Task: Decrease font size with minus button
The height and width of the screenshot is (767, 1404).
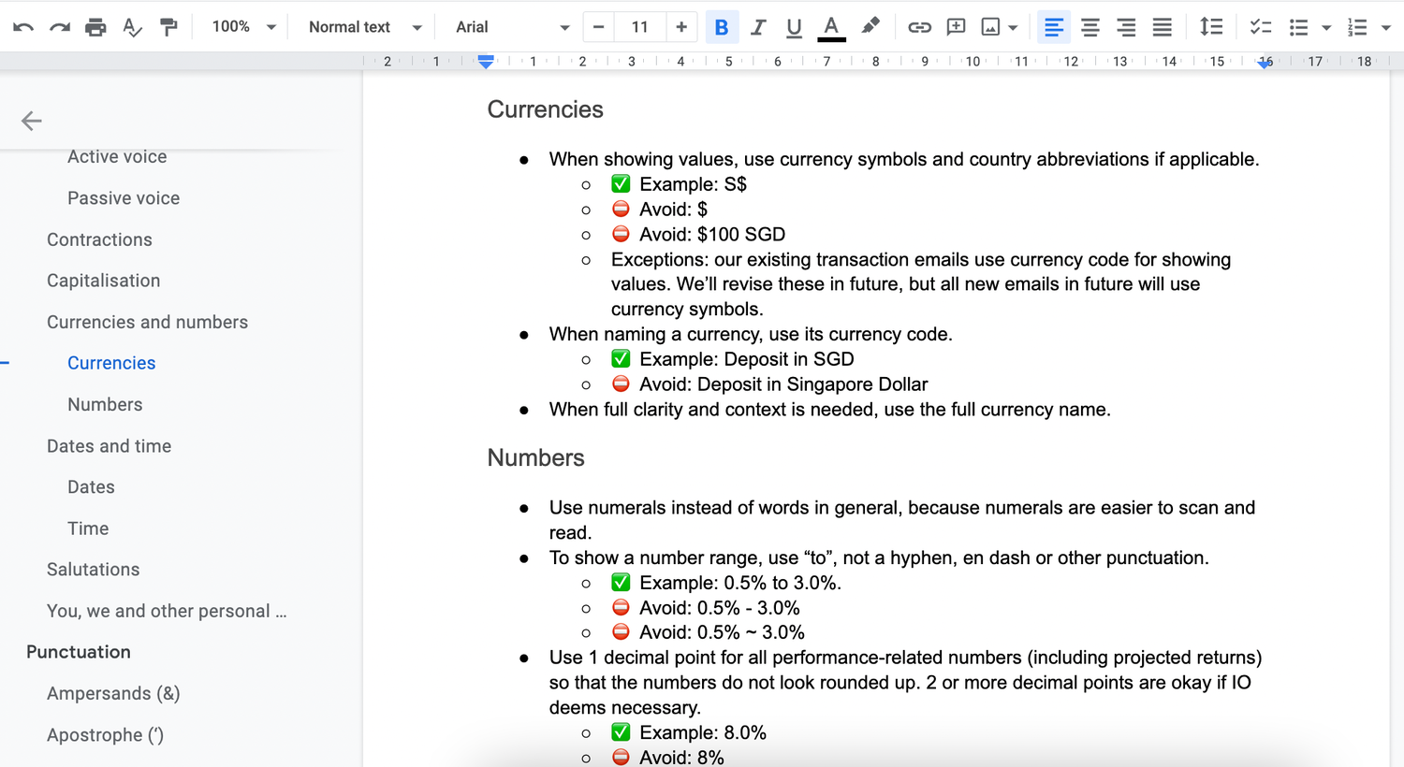Action: point(599,27)
